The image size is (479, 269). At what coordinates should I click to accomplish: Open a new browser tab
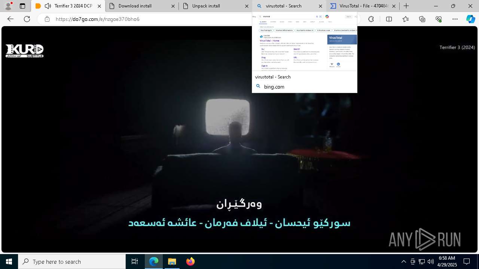pos(406,6)
